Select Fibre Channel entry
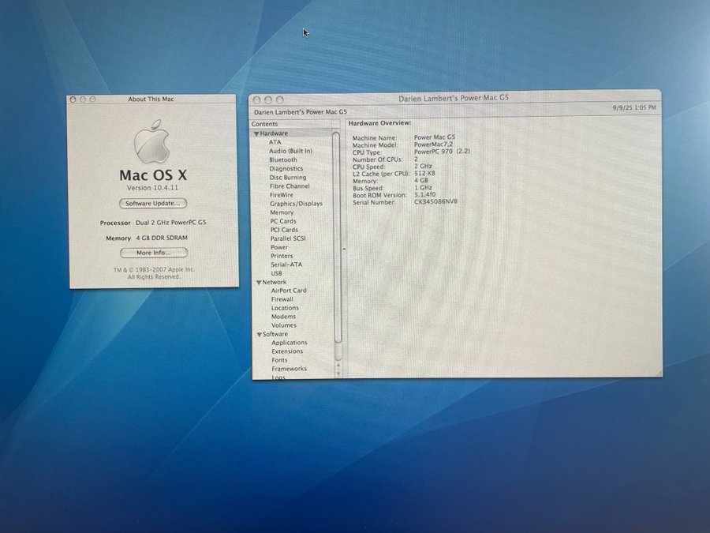Viewport: 710px width, 533px height. [x=290, y=186]
